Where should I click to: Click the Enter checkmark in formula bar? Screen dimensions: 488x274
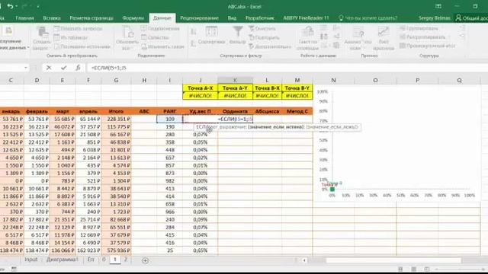[63, 68]
